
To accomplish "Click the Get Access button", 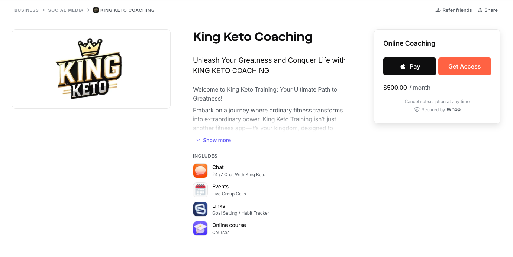I will [464, 66].
